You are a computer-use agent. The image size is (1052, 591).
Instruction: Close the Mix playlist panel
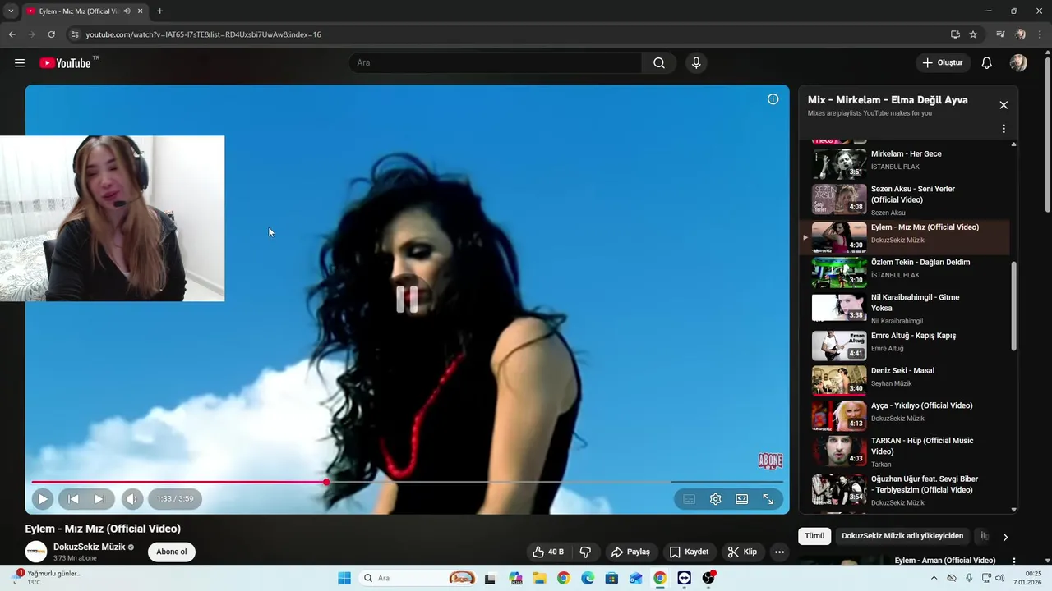1004,105
